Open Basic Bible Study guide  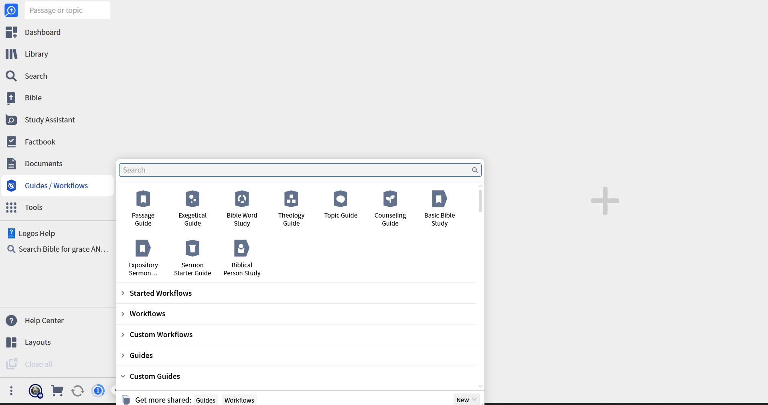coord(440,208)
